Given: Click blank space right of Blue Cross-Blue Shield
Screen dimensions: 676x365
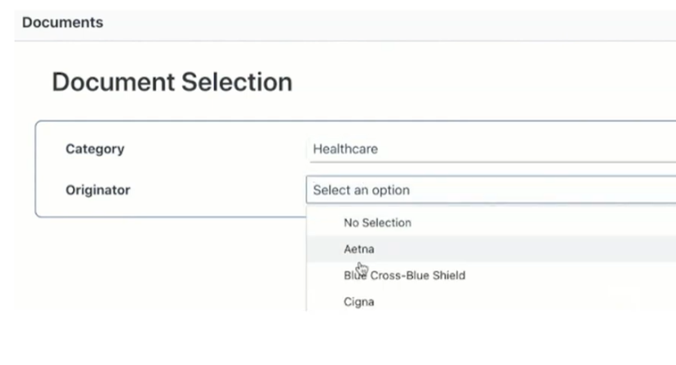Looking at the screenshot, I should 569,275.
